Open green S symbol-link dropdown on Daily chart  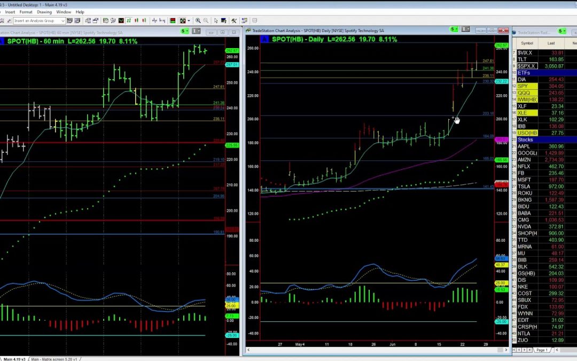coord(454,29)
